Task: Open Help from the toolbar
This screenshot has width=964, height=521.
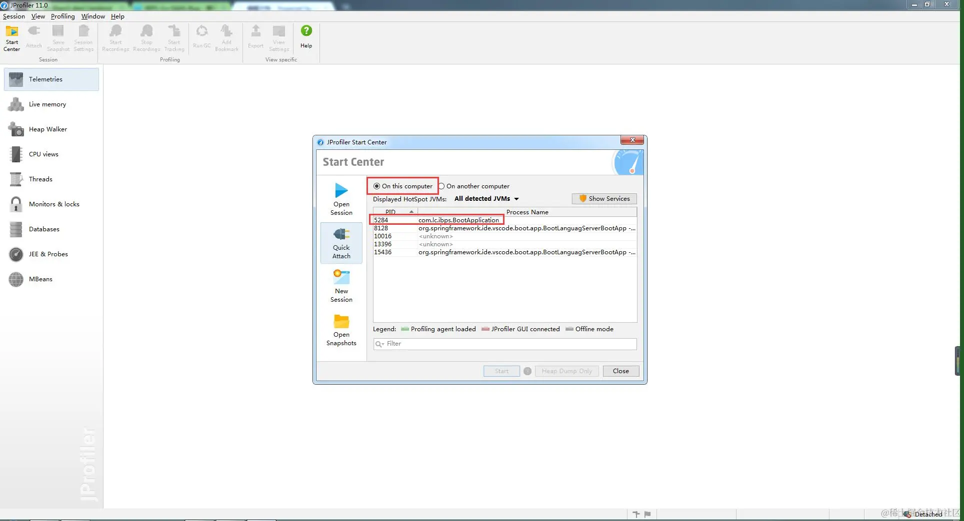Action: 306,37
